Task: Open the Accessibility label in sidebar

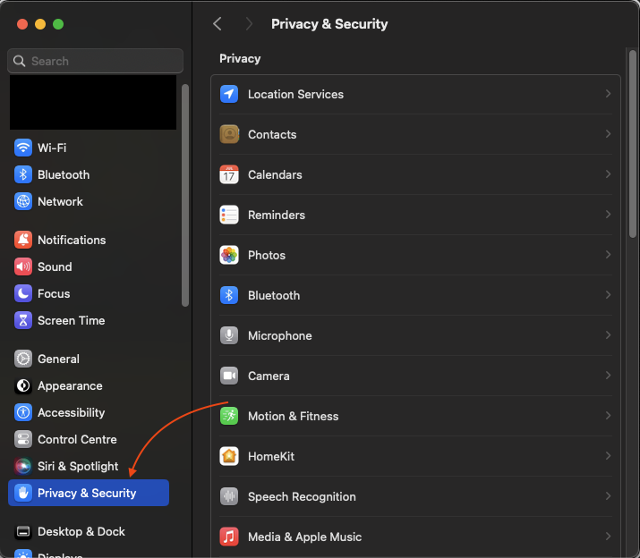Action: [71, 412]
